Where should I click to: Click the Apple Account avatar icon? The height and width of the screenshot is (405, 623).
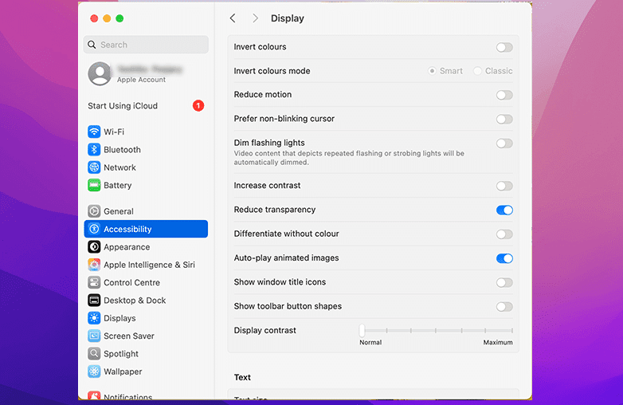tap(100, 73)
